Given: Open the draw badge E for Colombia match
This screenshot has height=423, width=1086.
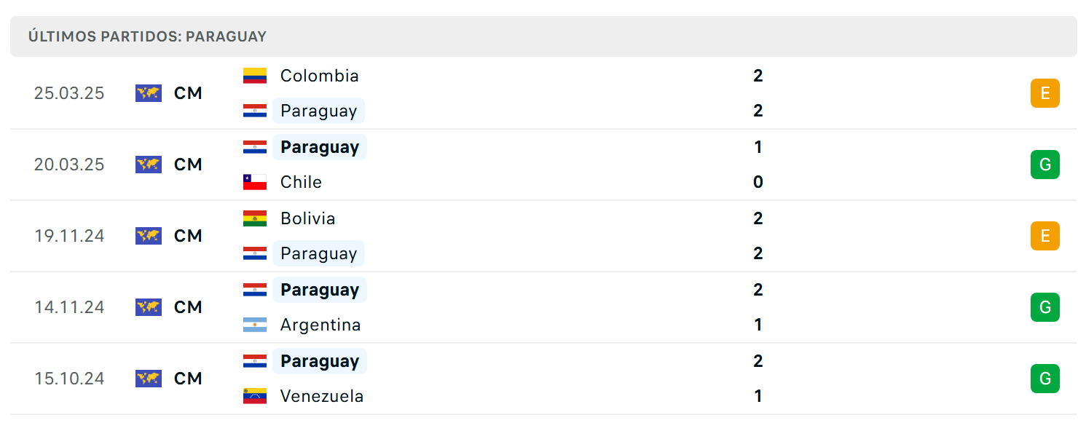Looking at the screenshot, I should (1045, 93).
